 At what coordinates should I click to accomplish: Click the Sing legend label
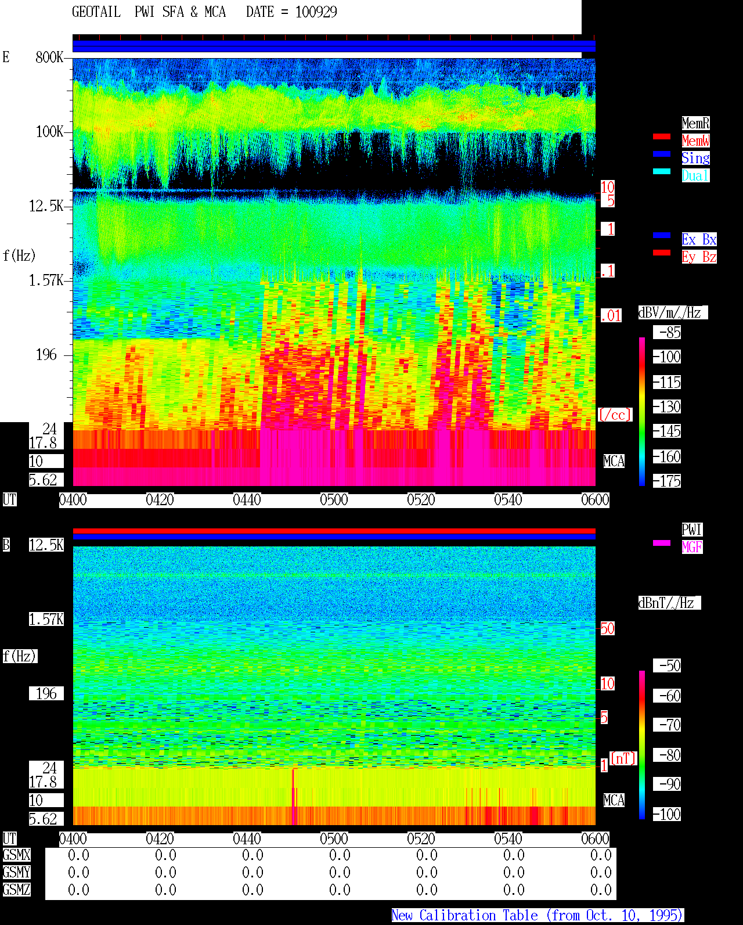click(695, 158)
